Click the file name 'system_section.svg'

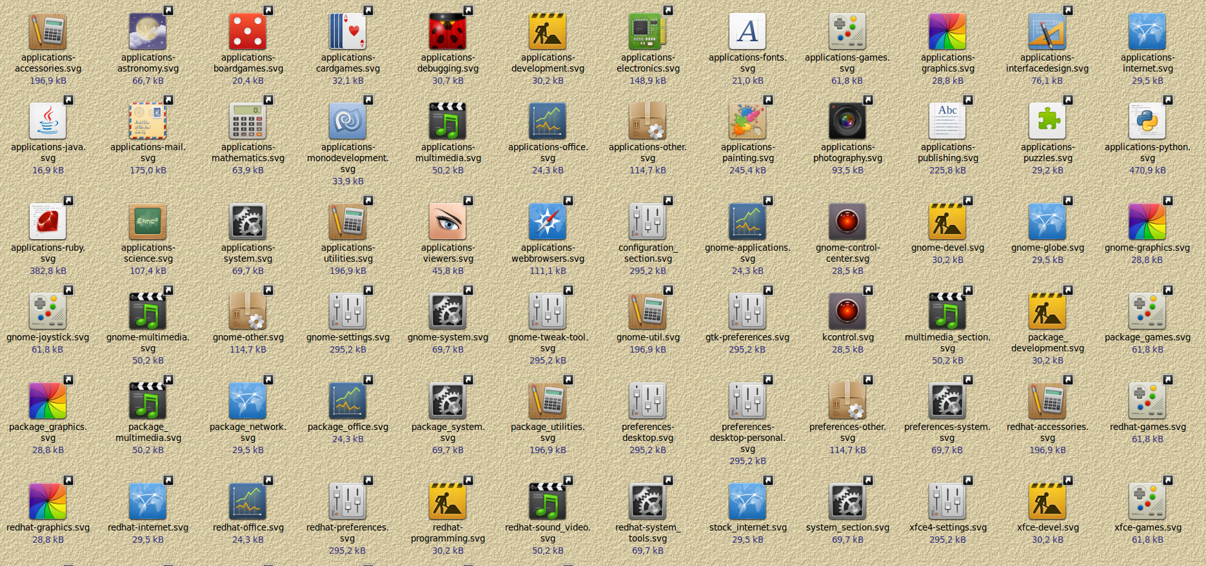pyautogui.click(x=847, y=527)
